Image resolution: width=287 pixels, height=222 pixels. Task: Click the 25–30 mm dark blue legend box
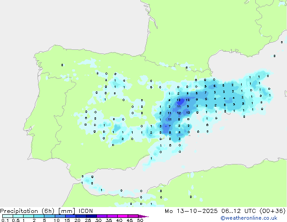(x=91, y=216)
